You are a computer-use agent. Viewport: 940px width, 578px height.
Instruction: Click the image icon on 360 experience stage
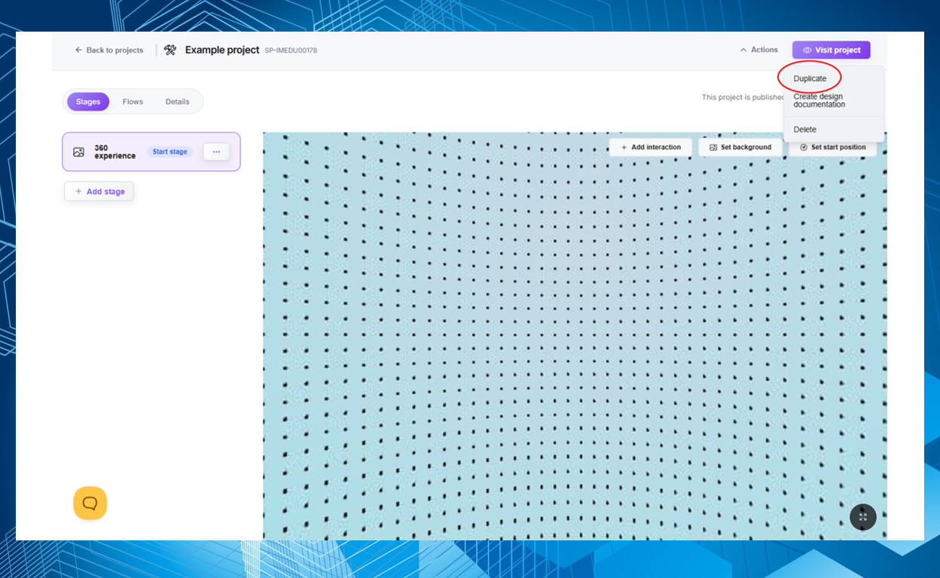(79, 152)
